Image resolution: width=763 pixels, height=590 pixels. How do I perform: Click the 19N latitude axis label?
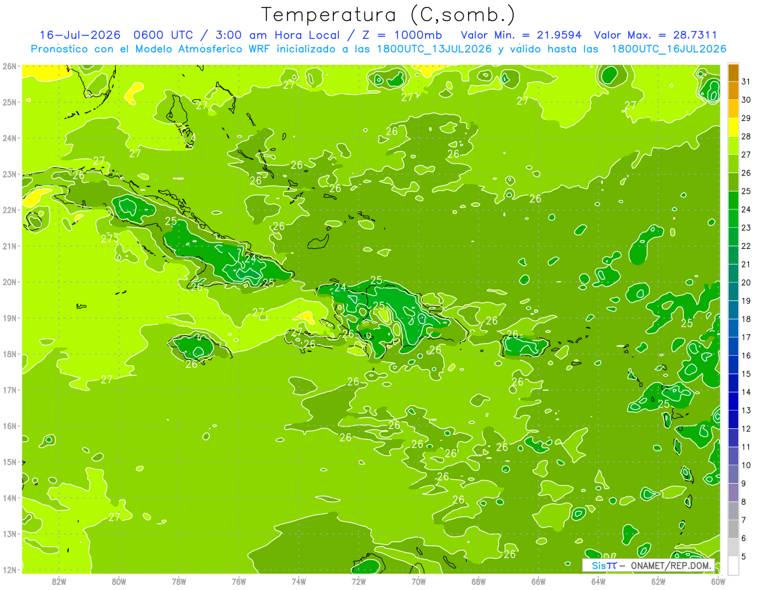[x=10, y=318]
